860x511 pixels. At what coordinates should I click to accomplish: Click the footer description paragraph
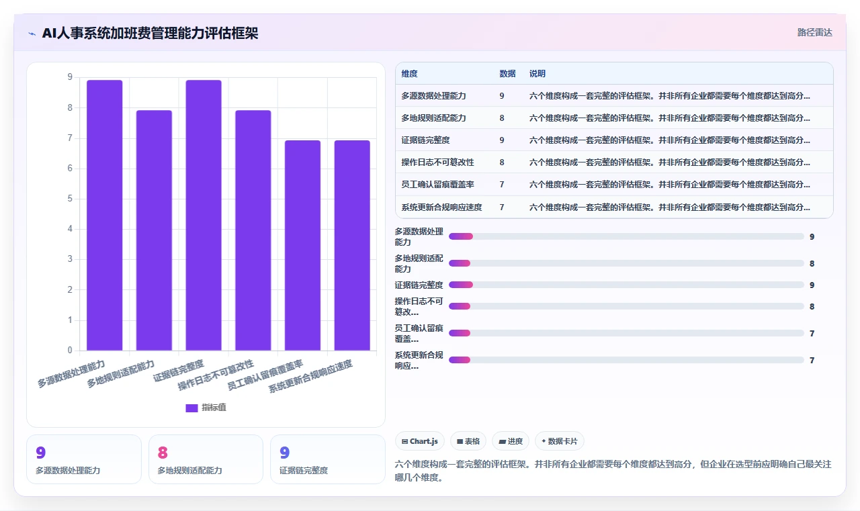[x=613, y=471]
